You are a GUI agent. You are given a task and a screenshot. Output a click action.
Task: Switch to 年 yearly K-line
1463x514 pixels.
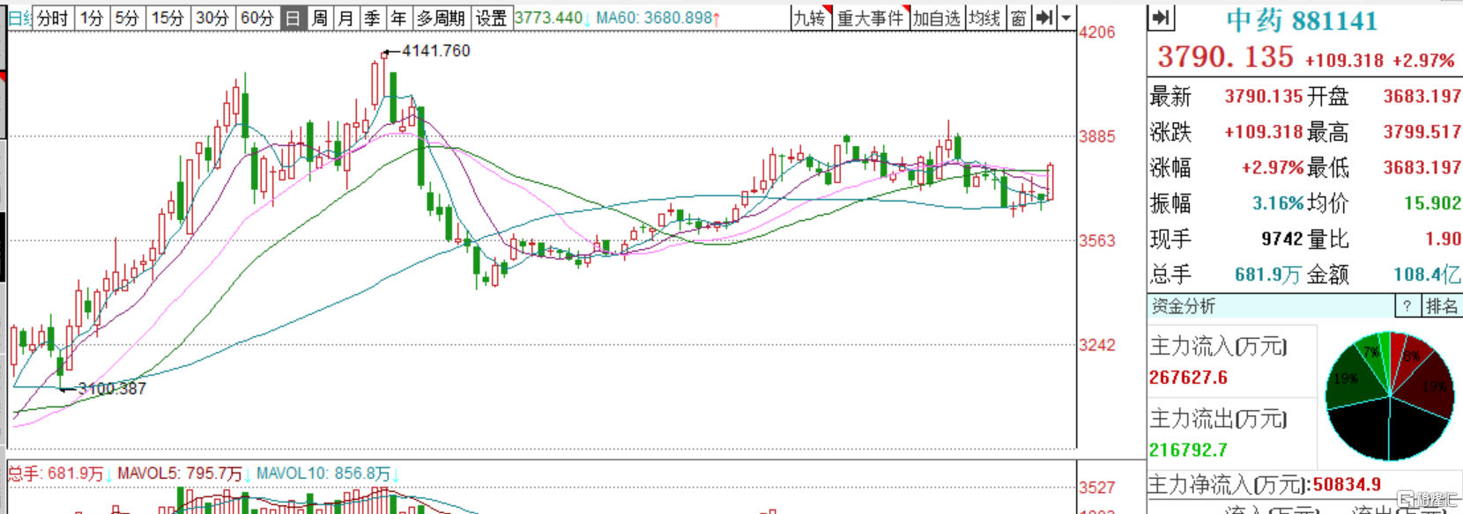[x=399, y=18]
